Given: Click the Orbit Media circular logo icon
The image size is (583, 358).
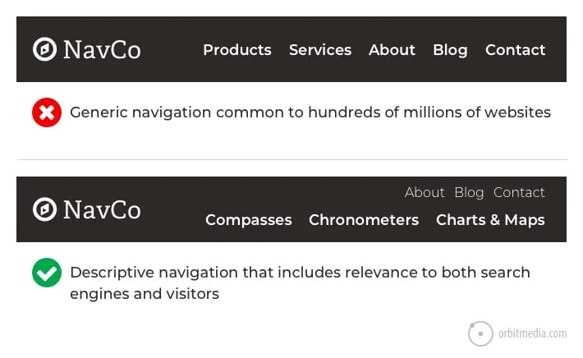Looking at the screenshot, I should [x=480, y=333].
